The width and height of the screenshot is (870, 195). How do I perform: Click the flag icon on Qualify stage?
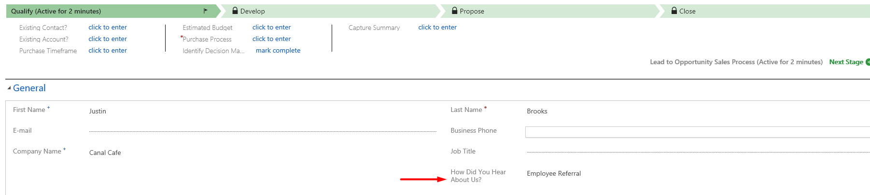coord(206,11)
